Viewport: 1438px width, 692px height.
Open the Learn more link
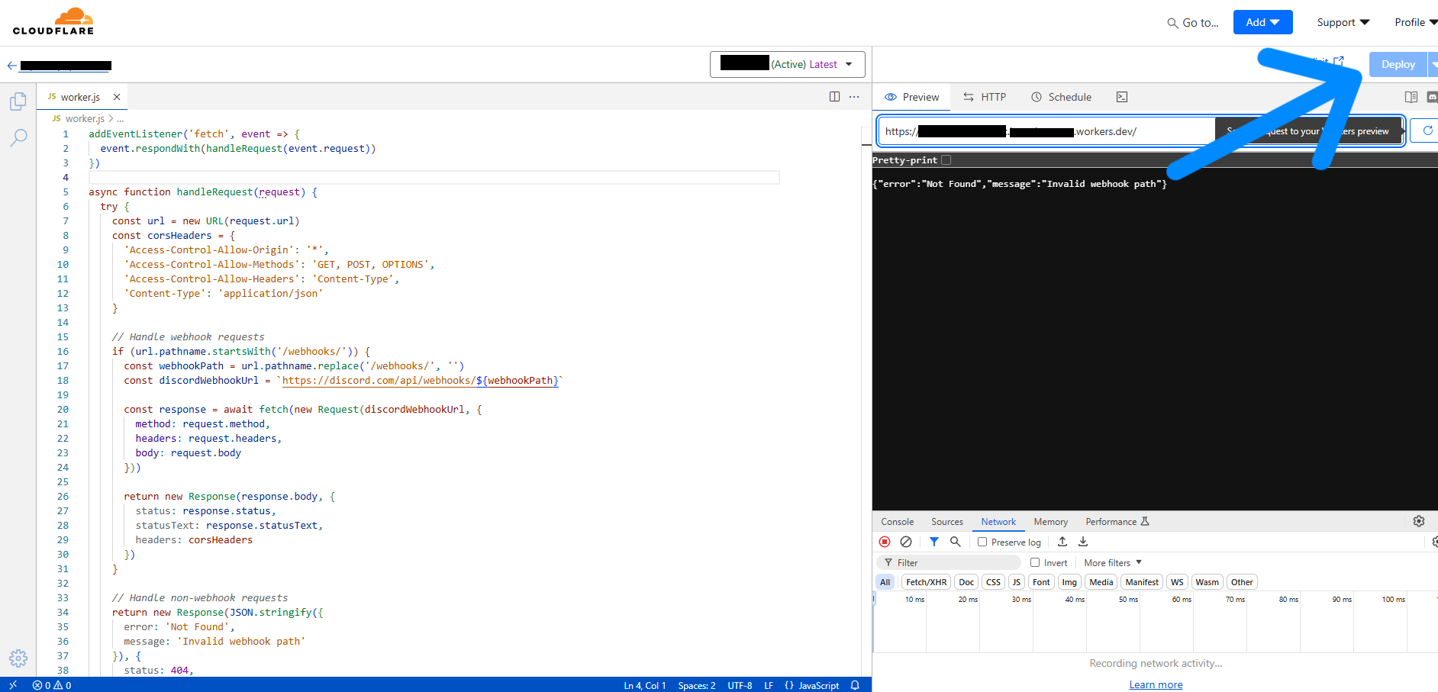[x=1156, y=684]
